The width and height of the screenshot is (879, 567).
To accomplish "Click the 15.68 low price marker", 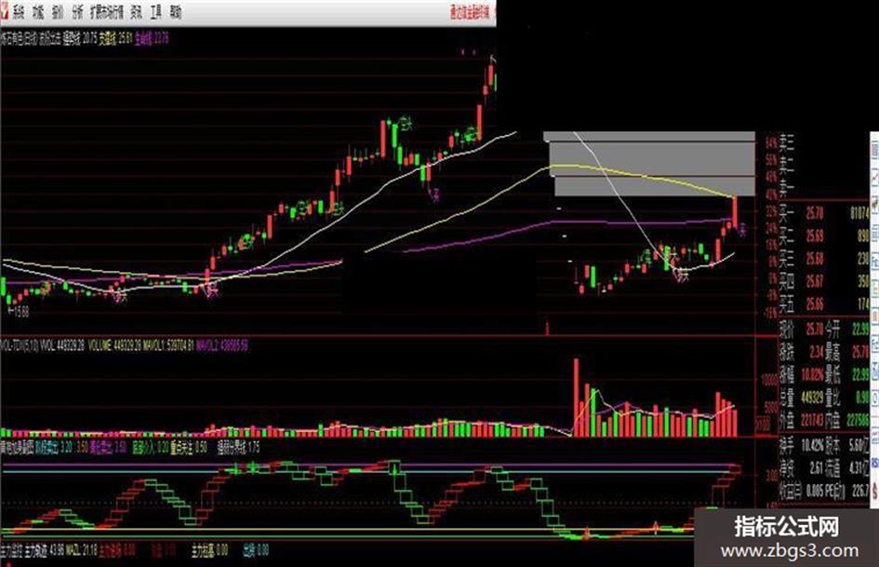I will pyautogui.click(x=18, y=312).
